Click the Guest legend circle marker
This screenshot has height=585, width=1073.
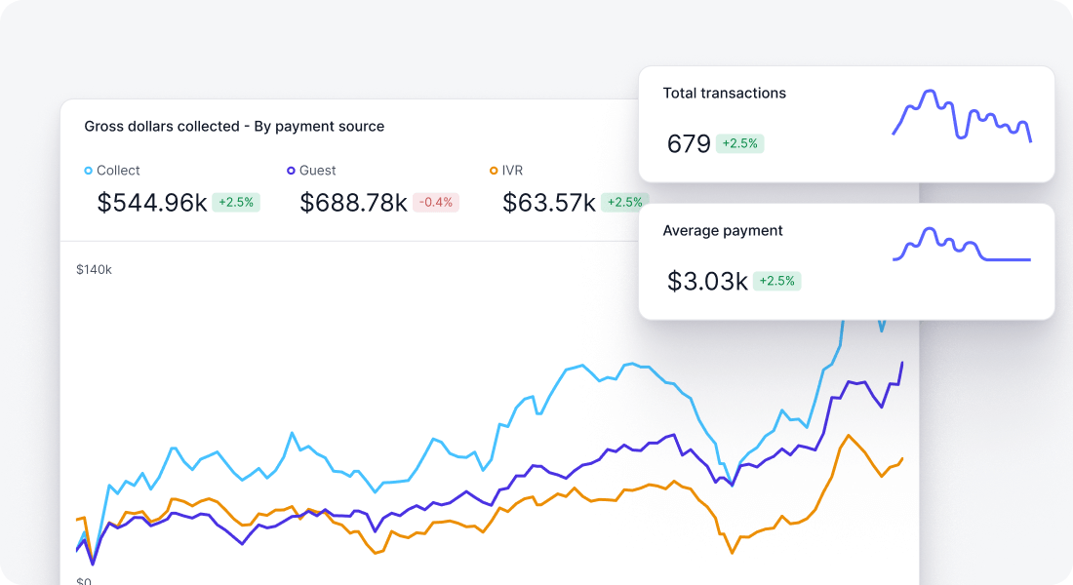pos(291,171)
